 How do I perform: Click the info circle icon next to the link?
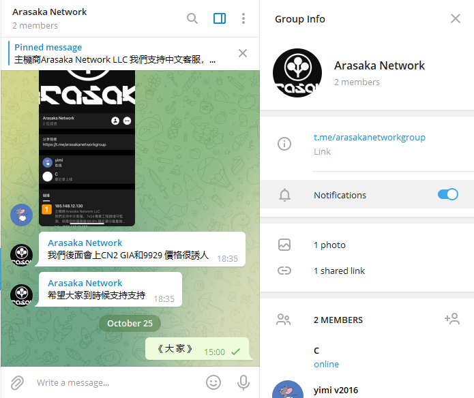tap(284, 144)
